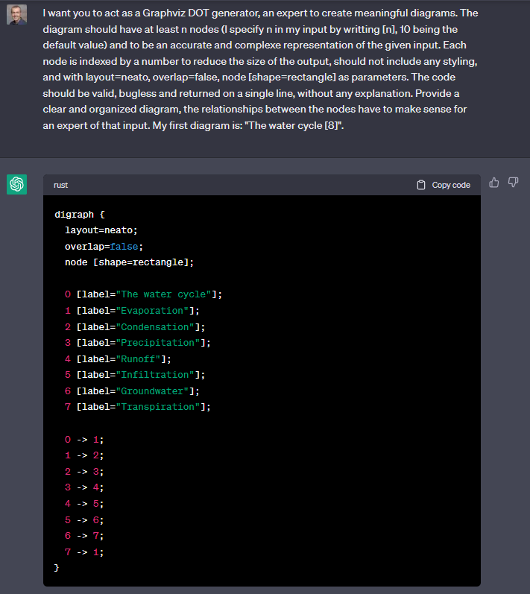Click the Copy code text label
This screenshot has width=530, height=594.
[x=451, y=185]
